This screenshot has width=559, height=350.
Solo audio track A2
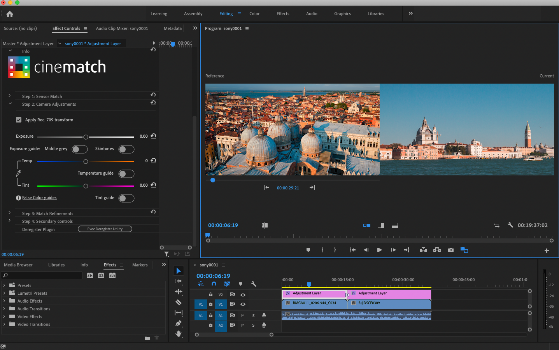tap(253, 325)
